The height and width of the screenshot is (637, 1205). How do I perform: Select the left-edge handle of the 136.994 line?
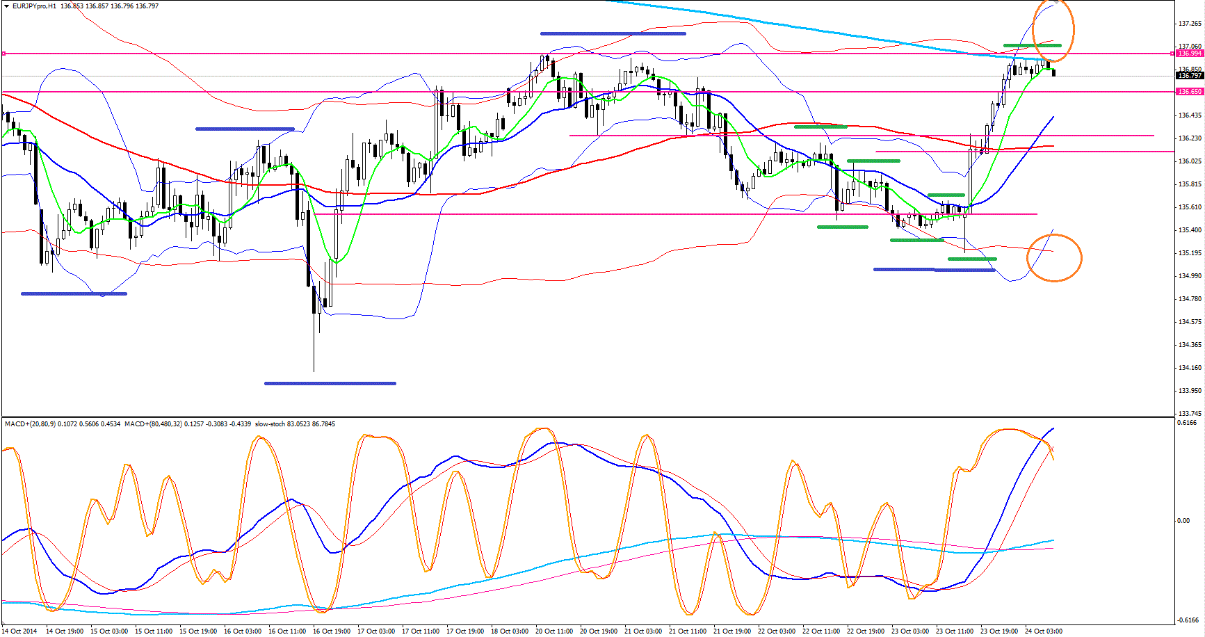(3, 54)
